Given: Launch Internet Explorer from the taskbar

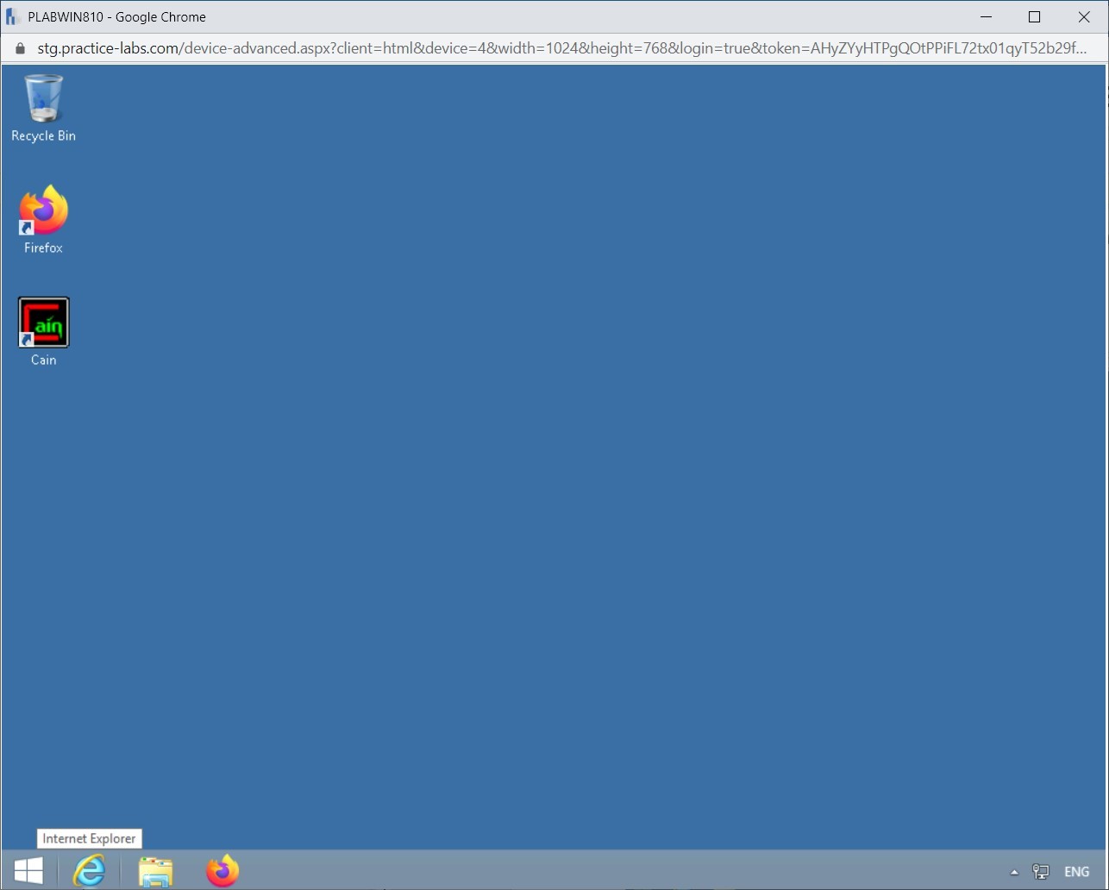Looking at the screenshot, I should pos(89,870).
